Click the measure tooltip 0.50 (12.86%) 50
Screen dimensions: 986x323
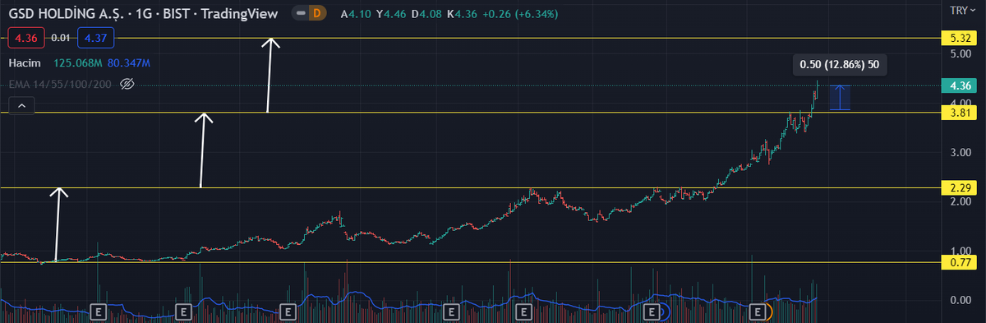(x=840, y=65)
